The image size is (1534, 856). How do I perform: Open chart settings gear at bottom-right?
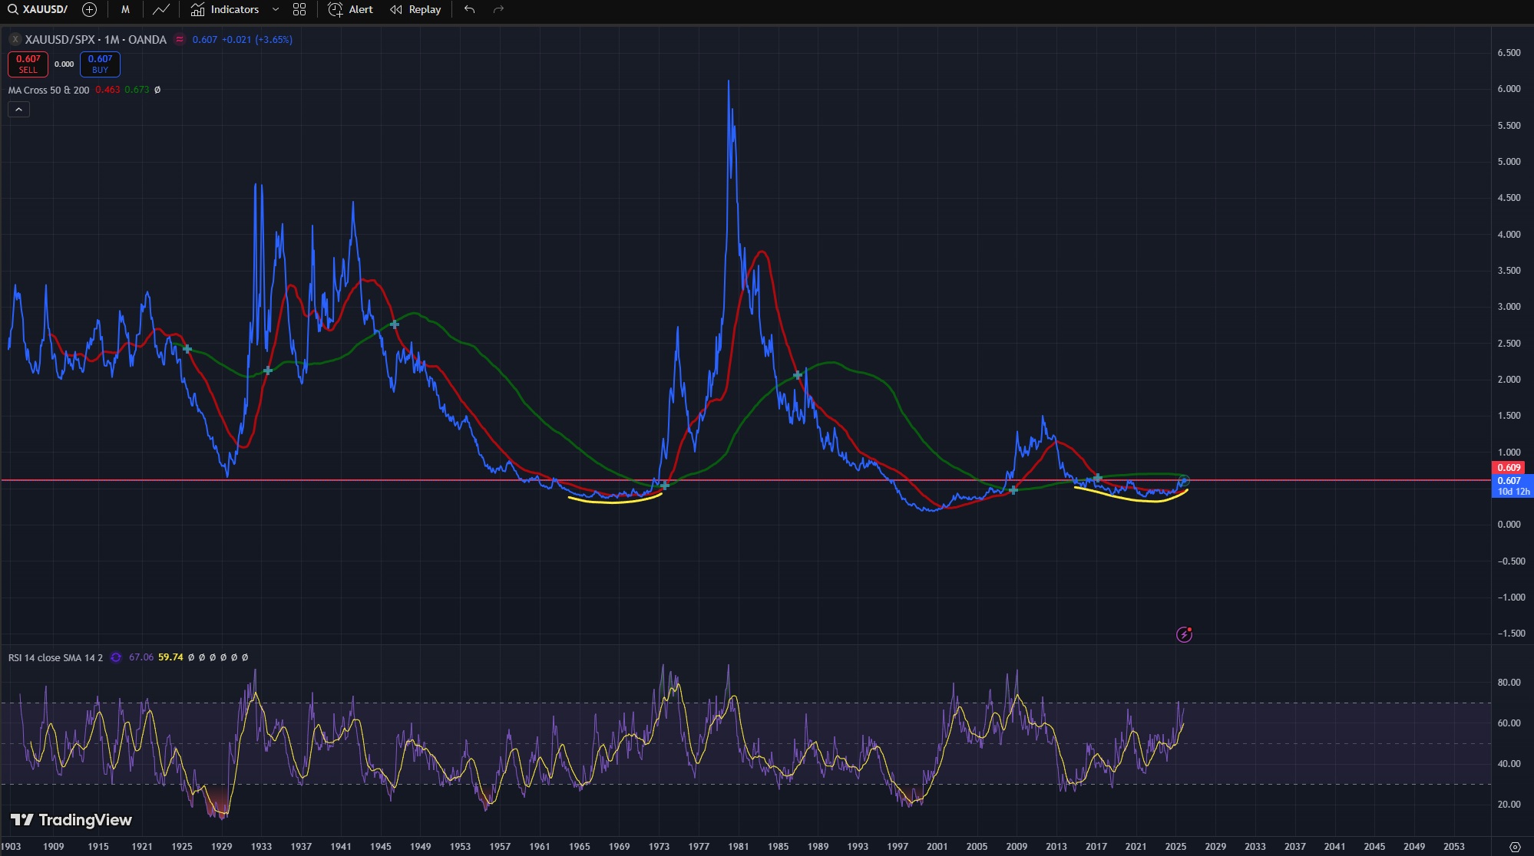tap(1514, 847)
